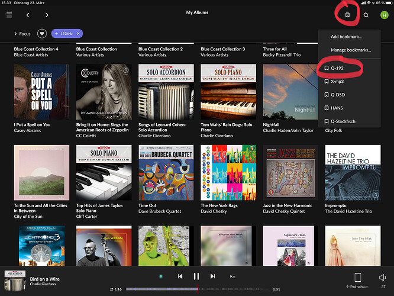The width and height of the screenshot is (394, 296).
Task: Remove the 192kHz filter with X
Action: (x=78, y=33)
